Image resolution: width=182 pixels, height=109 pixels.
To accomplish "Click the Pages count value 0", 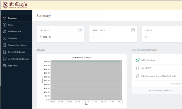I will coord(146,37).
